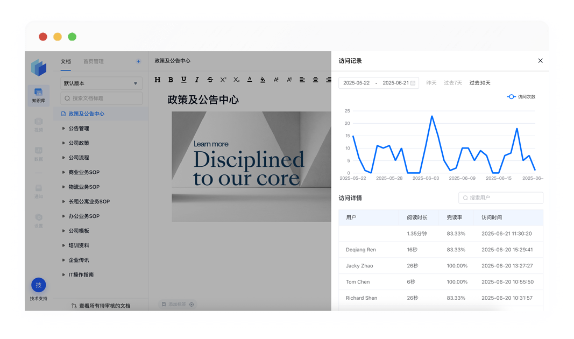
Task: Open the 默认版本 version dropdown
Action: (x=101, y=83)
